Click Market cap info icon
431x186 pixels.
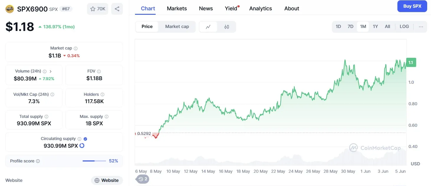point(76,48)
